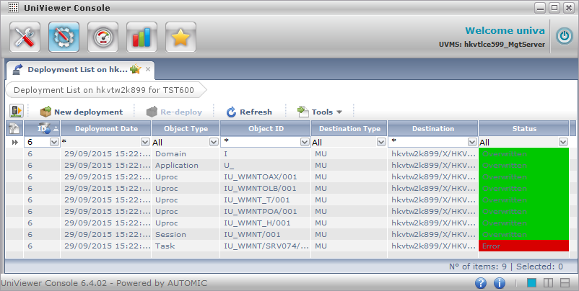Click the N° of items status text
The image size is (579, 291).
click(x=478, y=267)
